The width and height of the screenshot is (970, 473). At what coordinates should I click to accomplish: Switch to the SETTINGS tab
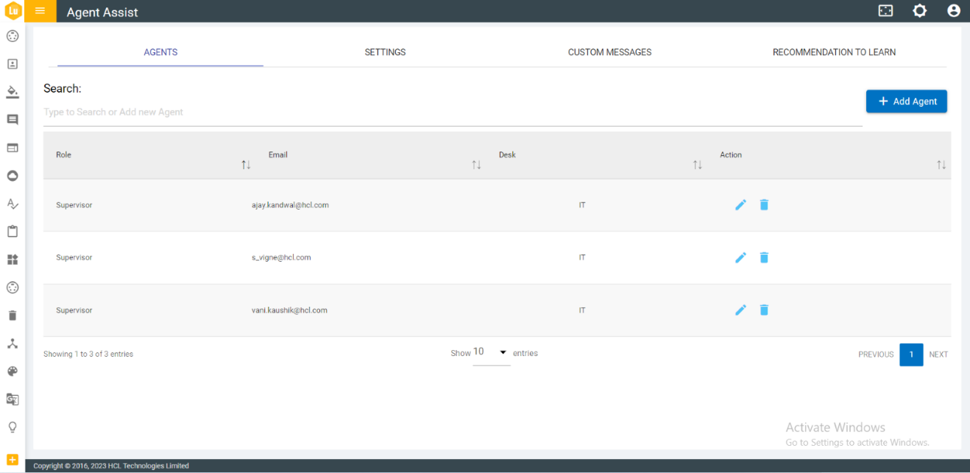pos(385,52)
